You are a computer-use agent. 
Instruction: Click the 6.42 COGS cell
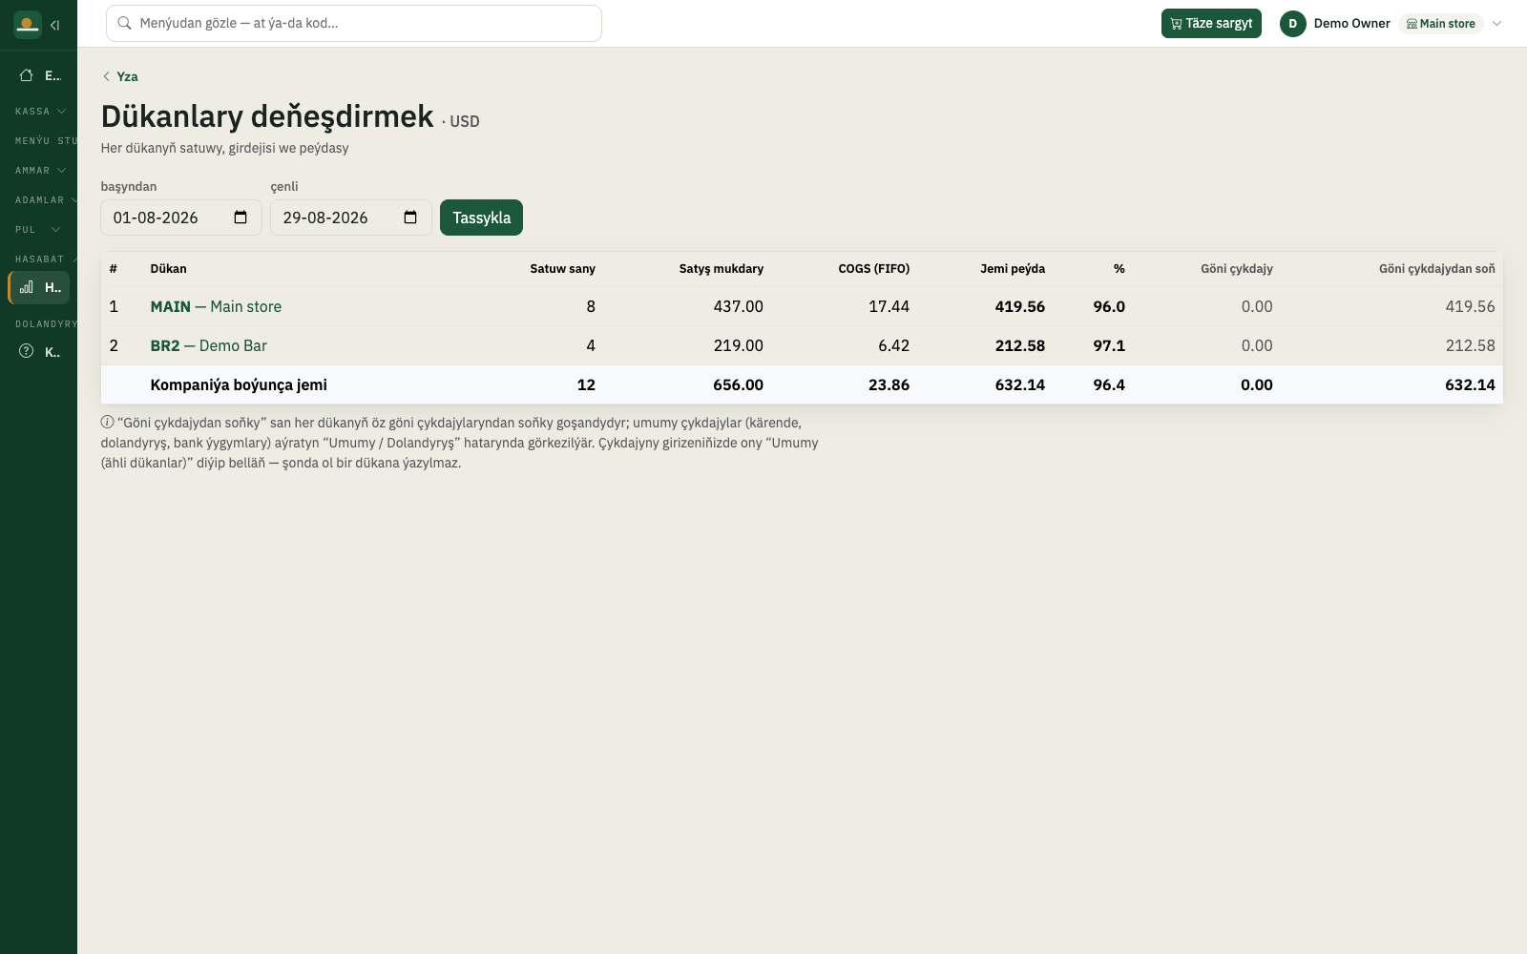point(893,345)
